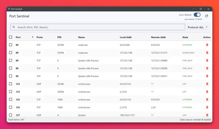
Task: Sort the table by PID column
Action: click(x=59, y=37)
